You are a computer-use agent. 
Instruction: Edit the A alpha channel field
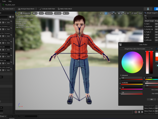click(x=132, y=93)
